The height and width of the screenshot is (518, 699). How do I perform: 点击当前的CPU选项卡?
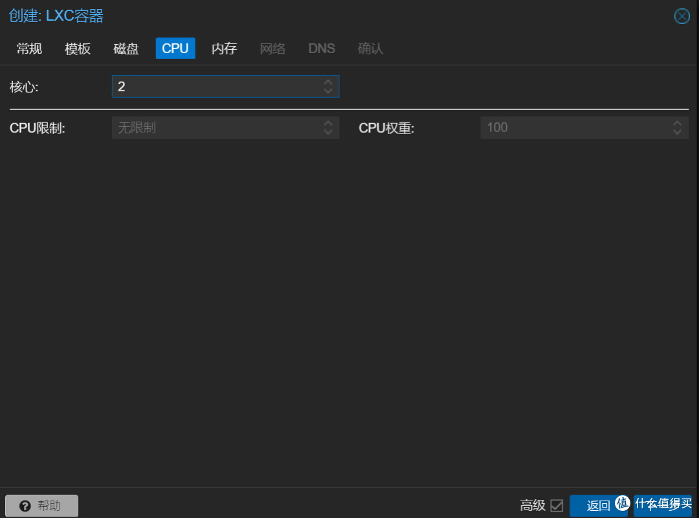click(175, 48)
